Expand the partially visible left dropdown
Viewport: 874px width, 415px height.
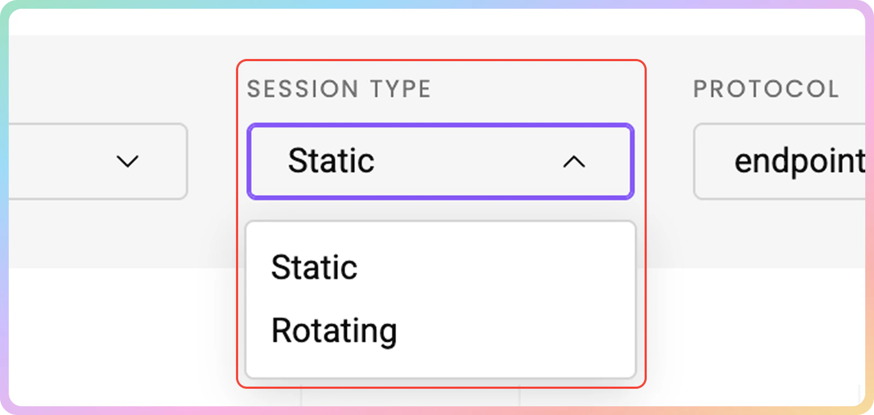(98, 162)
